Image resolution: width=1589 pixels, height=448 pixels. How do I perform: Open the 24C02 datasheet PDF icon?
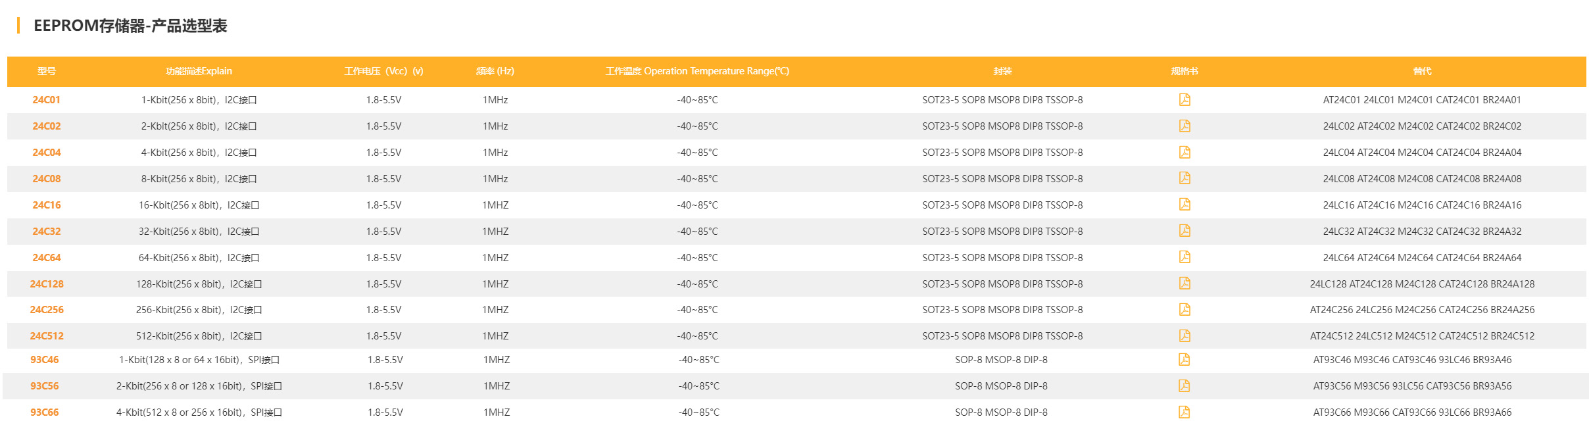[1185, 126]
